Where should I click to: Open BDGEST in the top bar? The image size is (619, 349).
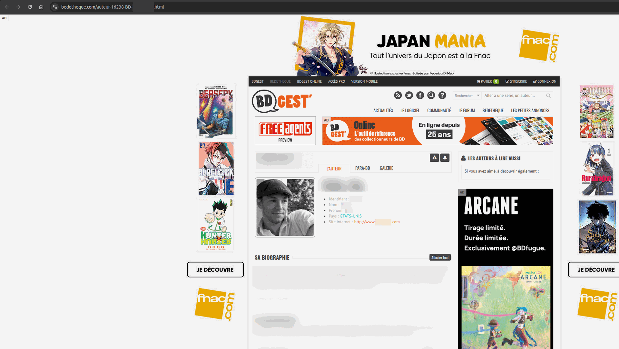258,81
